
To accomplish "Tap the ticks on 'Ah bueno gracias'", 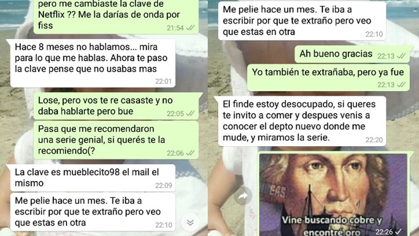I will tap(401, 56).
